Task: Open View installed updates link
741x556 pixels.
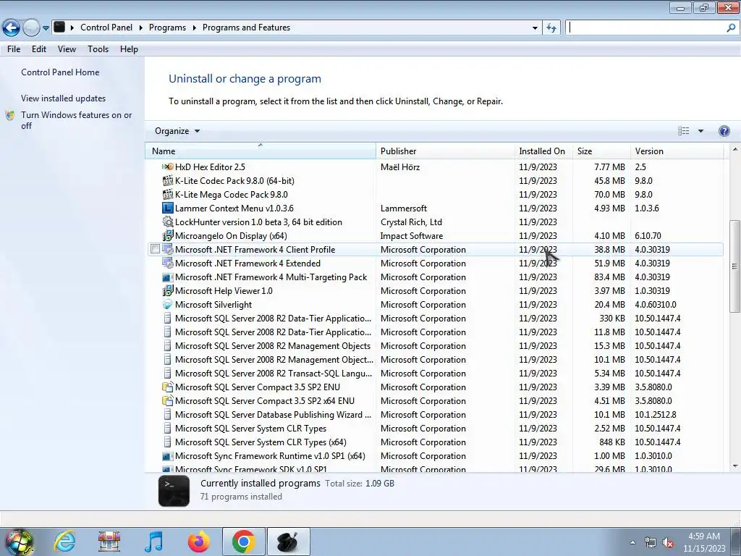Action: (64, 98)
